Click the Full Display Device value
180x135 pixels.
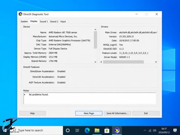click(58, 49)
